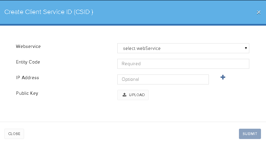266x144 pixels.
Task: Click the UPLOAD button for Public Key
Action: [x=133, y=95]
